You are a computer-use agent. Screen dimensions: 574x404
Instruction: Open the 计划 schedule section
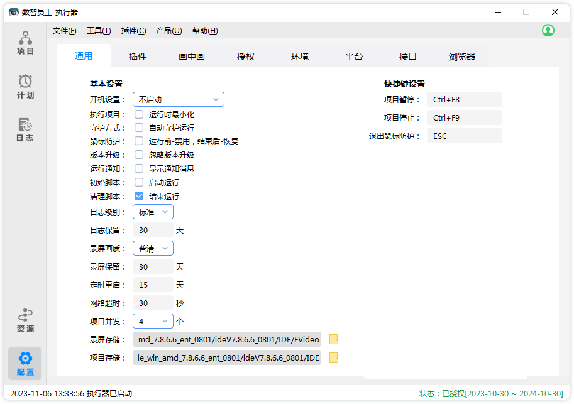pyautogui.click(x=25, y=87)
